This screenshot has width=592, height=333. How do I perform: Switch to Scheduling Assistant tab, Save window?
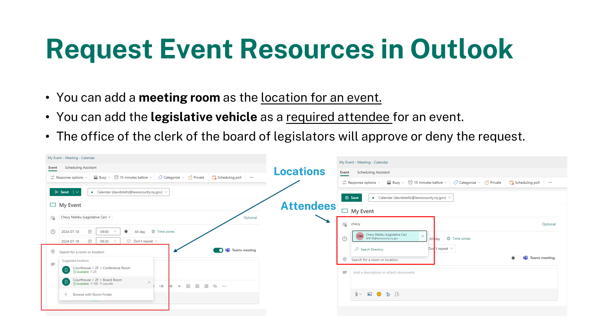[373, 172]
